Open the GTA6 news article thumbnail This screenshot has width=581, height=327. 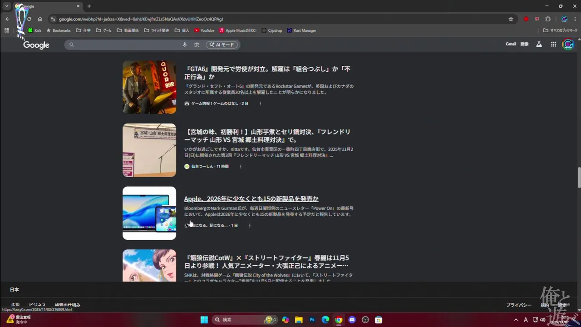click(x=149, y=87)
